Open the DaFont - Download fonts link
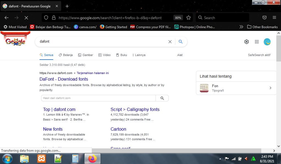 pyautogui.click(x=64, y=79)
